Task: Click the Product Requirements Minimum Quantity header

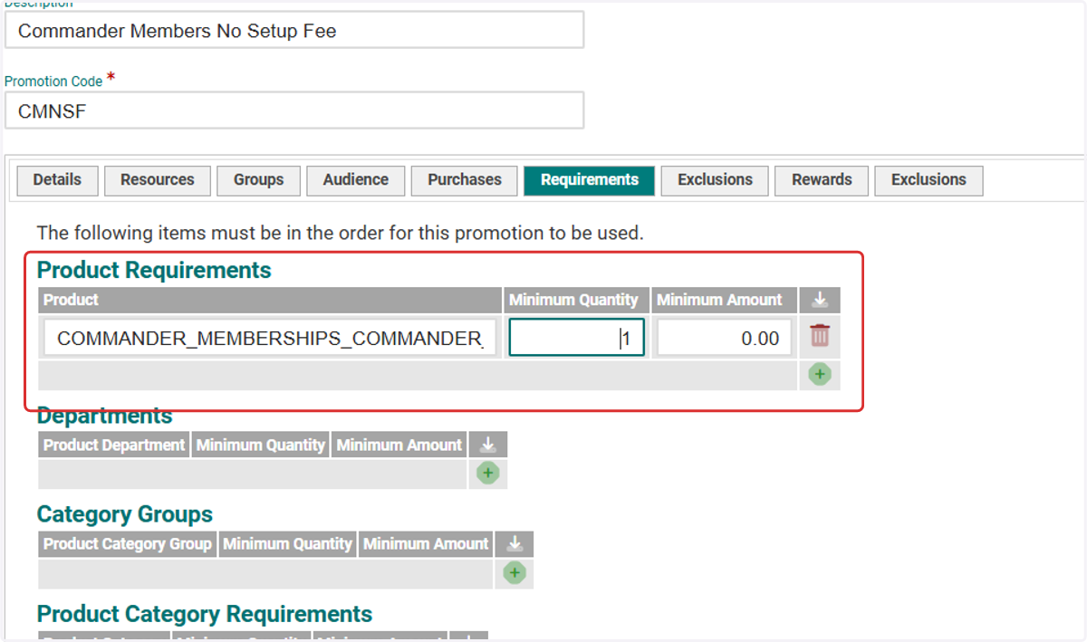Action: (x=577, y=300)
